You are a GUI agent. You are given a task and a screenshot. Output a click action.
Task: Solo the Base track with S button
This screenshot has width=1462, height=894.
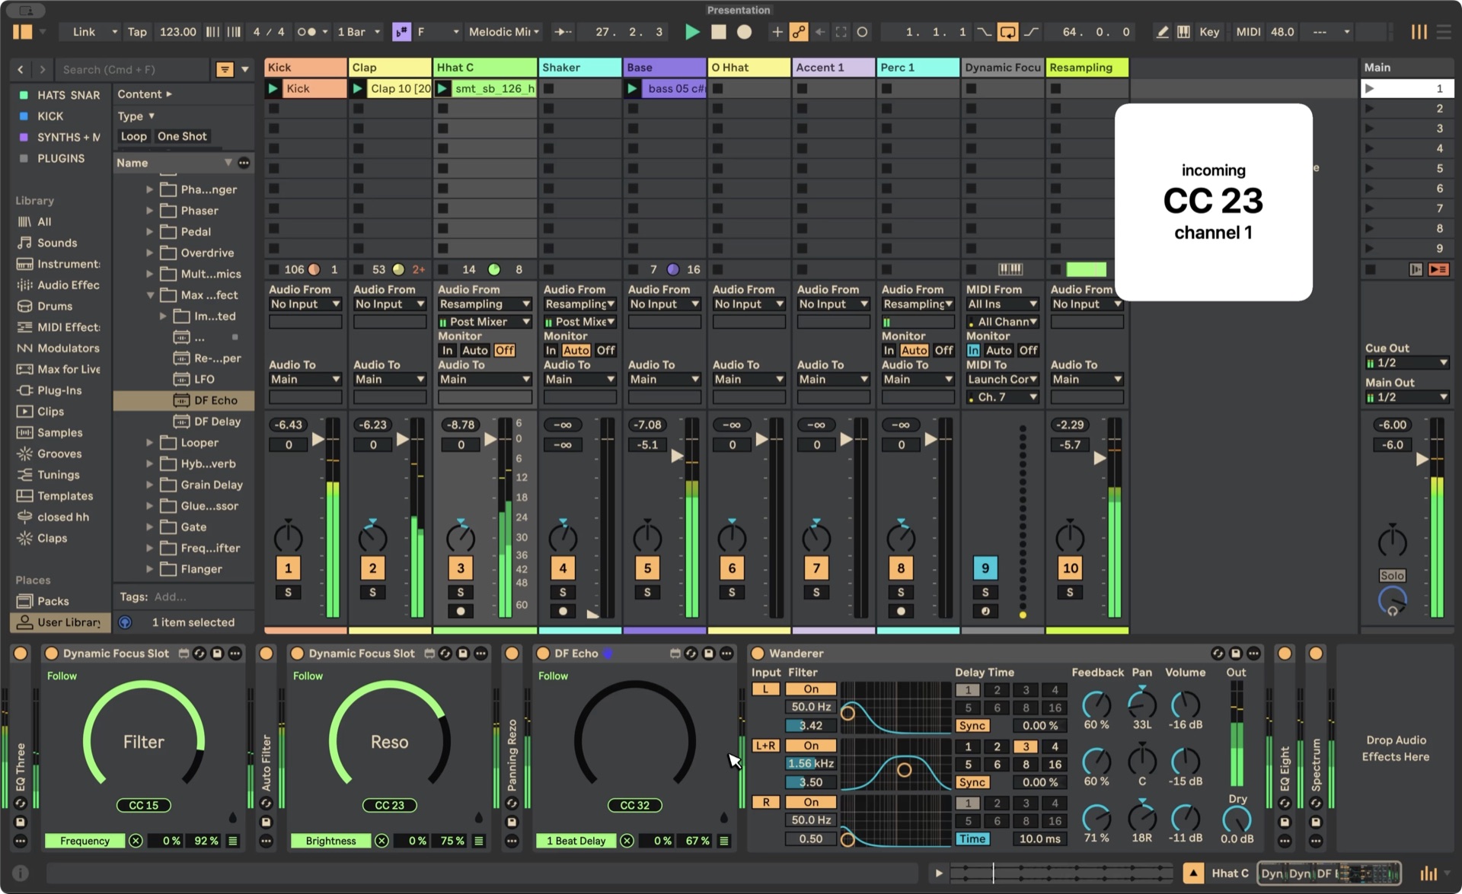click(x=647, y=592)
